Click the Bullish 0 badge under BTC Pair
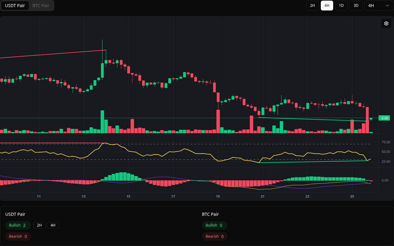The height and width of the screenshot is (246, 394). tap(214, 225)
